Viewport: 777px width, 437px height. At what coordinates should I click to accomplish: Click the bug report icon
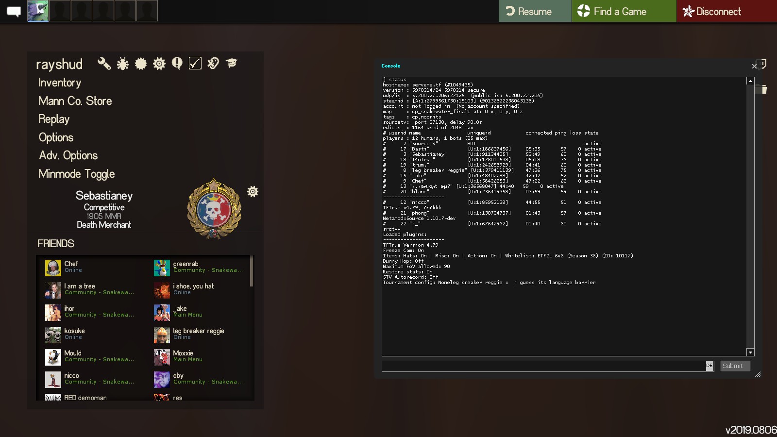tap(122, 64)
